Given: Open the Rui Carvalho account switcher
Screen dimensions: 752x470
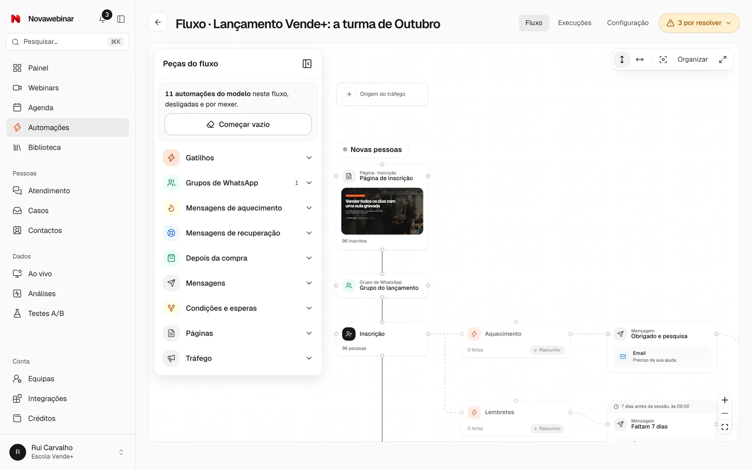Looking at the screenshot, I should click(x=68, y=452).
